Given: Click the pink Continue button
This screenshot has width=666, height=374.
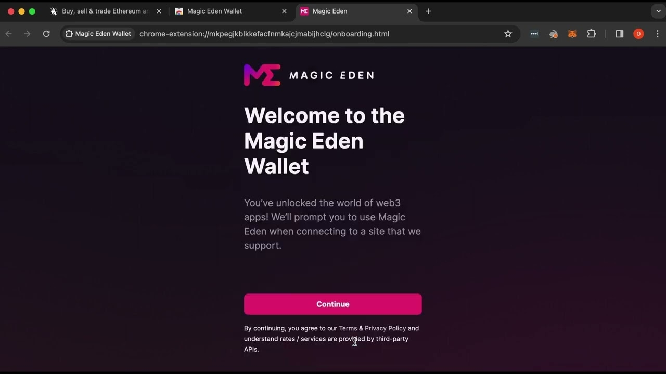Looking at the screenshot, I should [x=333, y=304].
